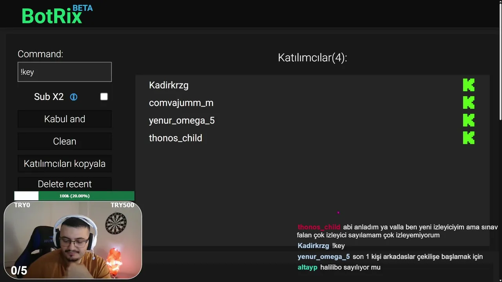Click the Sub X2 info icon
The width and height of the screenshot is (502, 282).
point(74,97)
